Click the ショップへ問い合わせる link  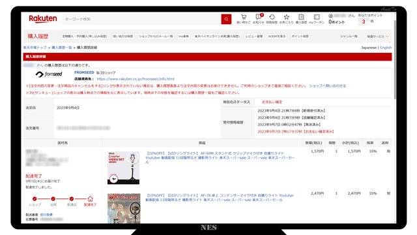point(327,86)
